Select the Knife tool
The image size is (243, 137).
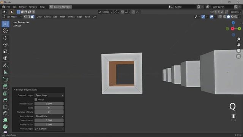pos(5,113)
